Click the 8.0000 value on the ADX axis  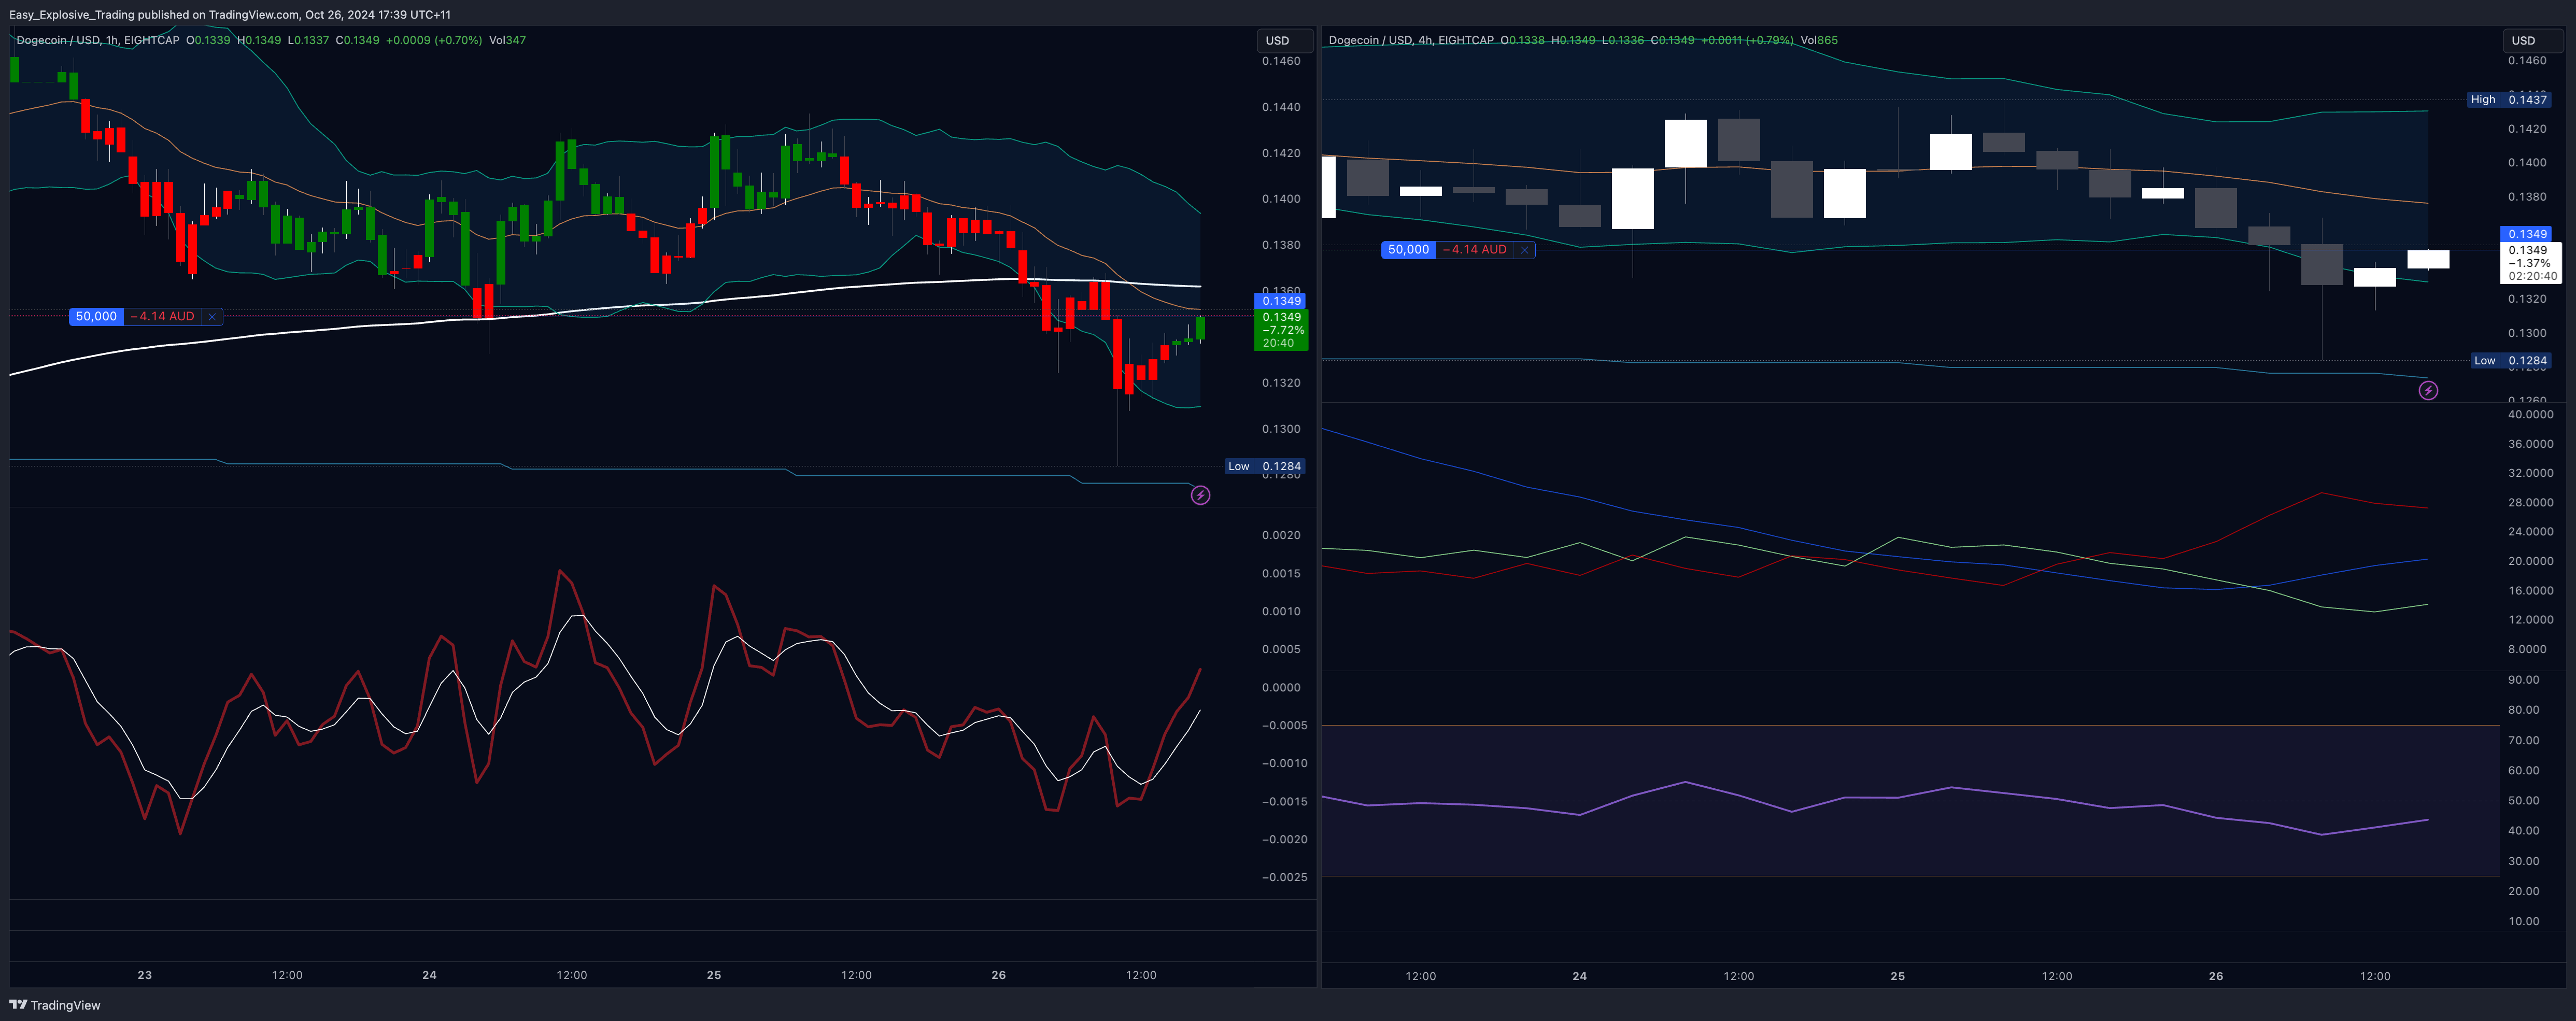(2527, 649)
